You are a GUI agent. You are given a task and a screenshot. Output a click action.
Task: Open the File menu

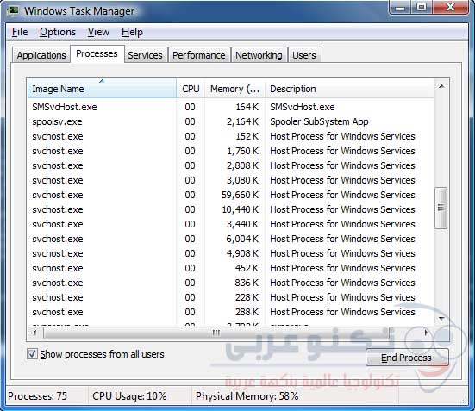20,32
